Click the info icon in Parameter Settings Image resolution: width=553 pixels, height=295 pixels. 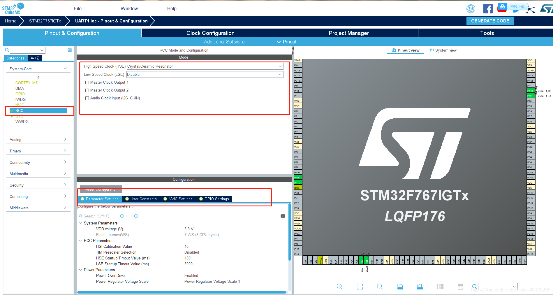click(283, 216)
